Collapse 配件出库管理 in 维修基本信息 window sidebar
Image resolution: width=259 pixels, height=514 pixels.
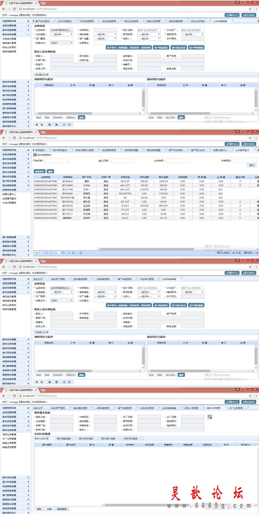pos(28,430)
